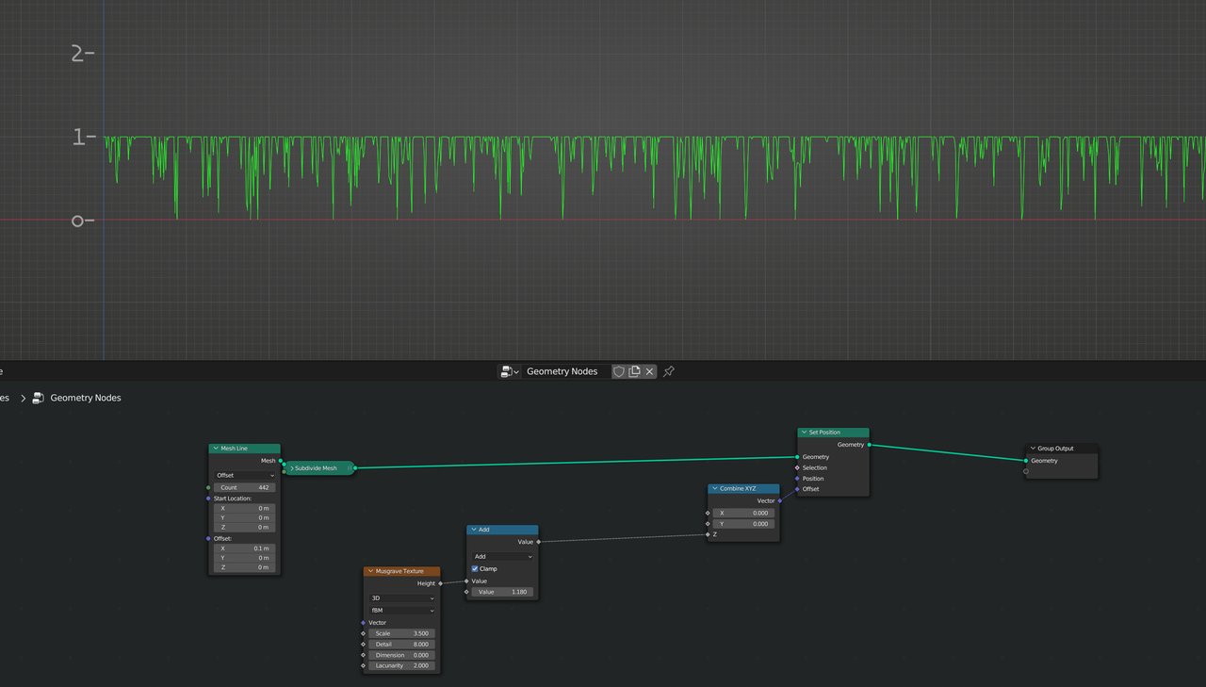Click the Height output socket on Musgrave Texture
The width and height of the screenshot is (1206, 687).
[440, 583]
